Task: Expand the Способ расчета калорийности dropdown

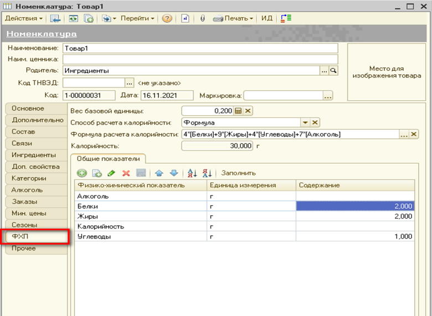Action: (305, 122)
